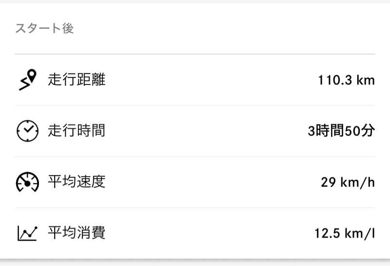Select the 走行時間 label
390x266 pixels.
pyautogui.click(x=77, y=131)
